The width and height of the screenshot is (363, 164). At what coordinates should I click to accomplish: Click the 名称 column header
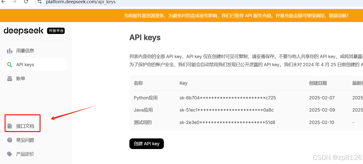pos(138,83)
